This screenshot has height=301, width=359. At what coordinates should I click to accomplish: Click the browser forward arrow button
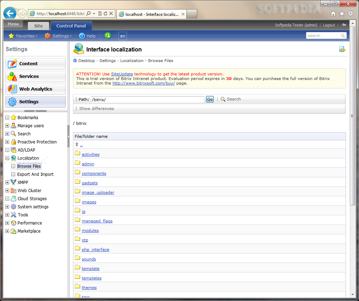click(x=22, y=13)
